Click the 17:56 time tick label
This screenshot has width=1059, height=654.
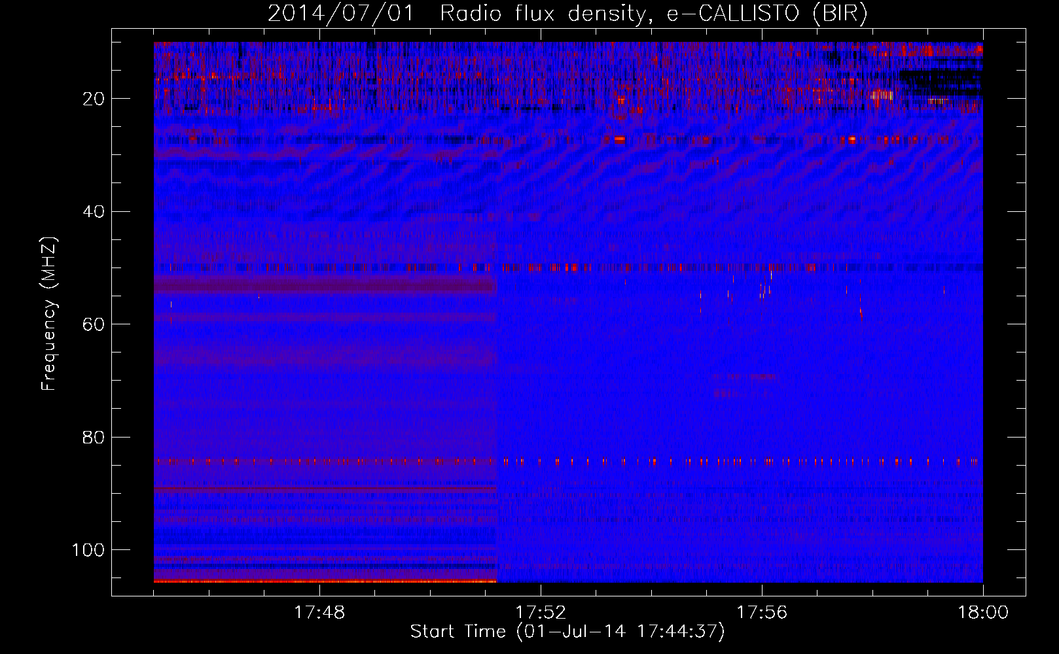pyautogui.click(x=762, y=613)
